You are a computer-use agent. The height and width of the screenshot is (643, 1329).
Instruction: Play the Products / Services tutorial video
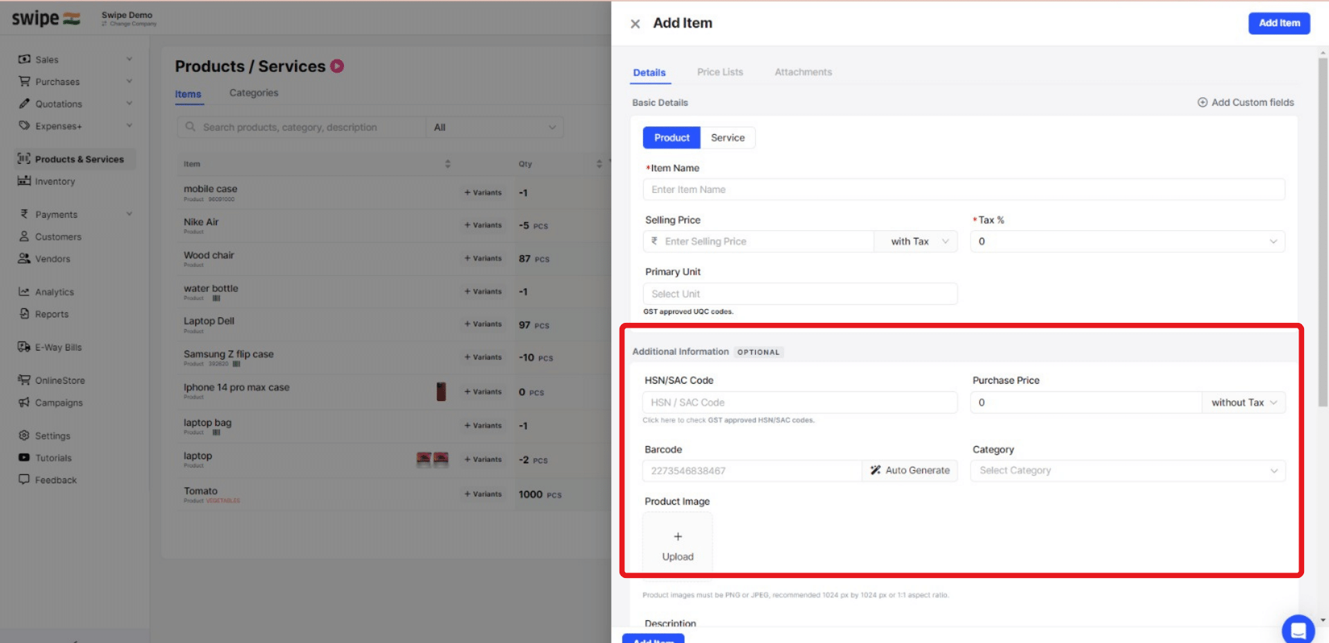[x=336, y=66]
